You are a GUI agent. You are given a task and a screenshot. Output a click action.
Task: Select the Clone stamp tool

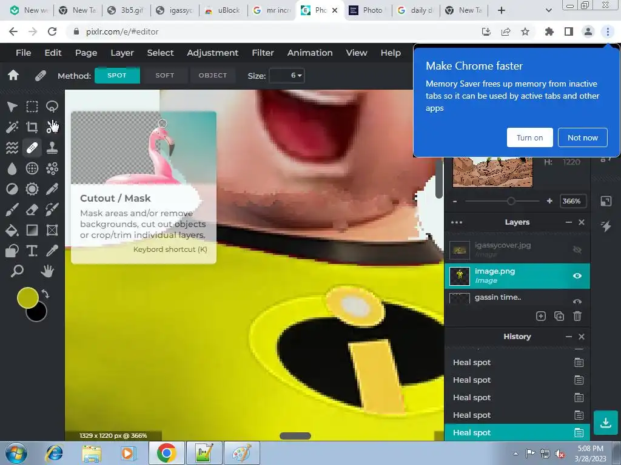click(x=52, y=148)
